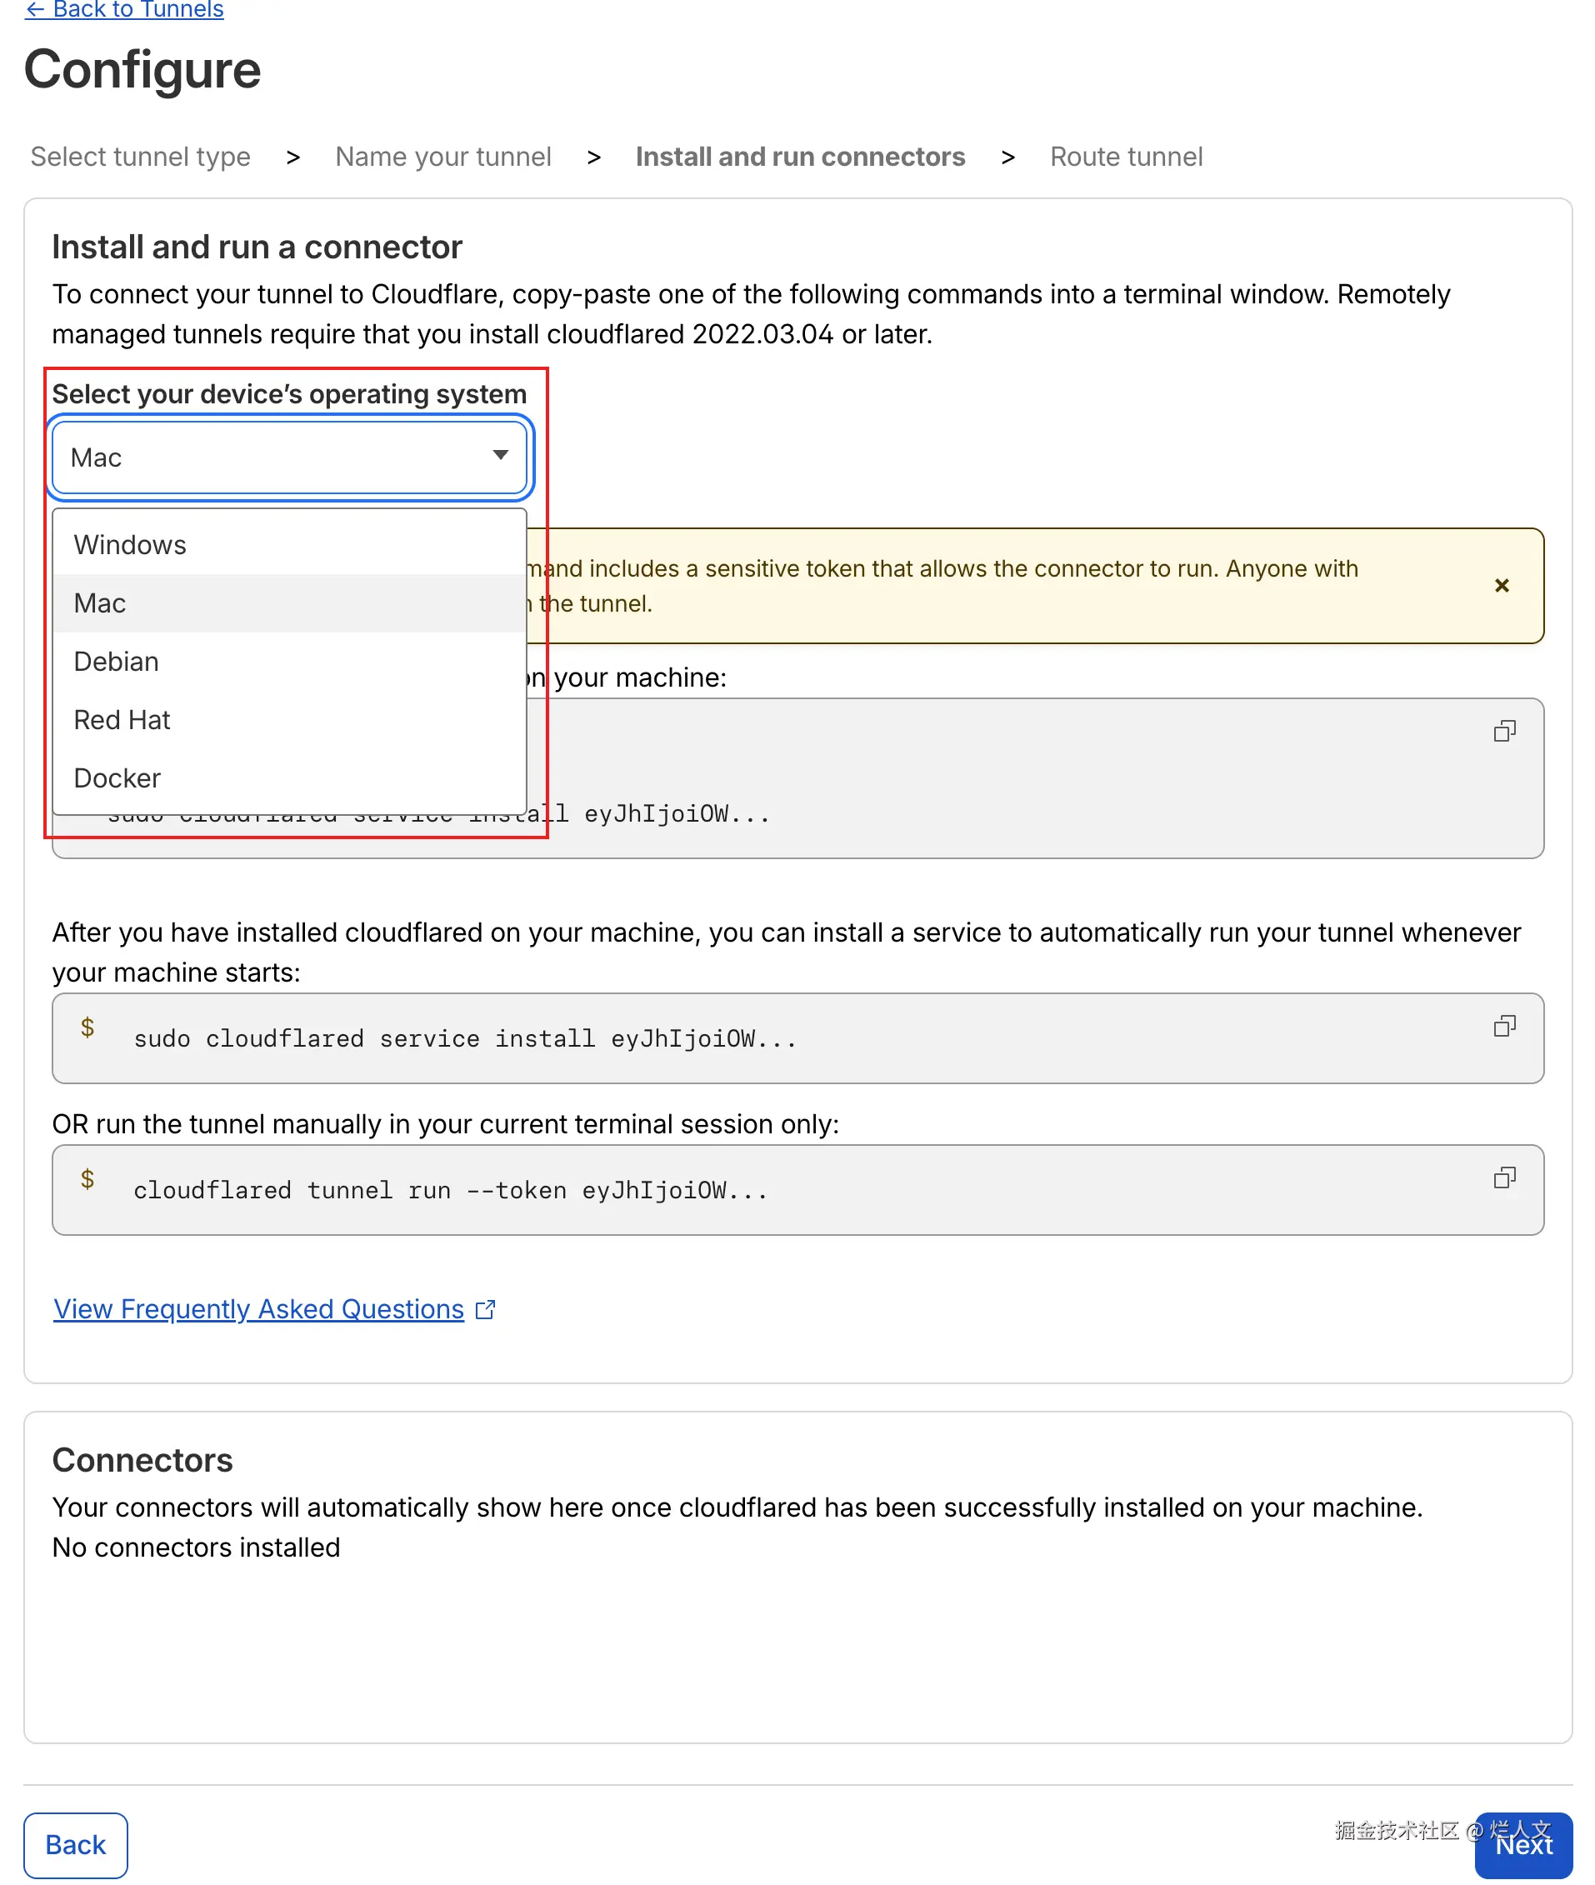Click the external link icon beside FAQ
Image resolution: width=1595 pixels, height=1885 pixels.
486,1309
